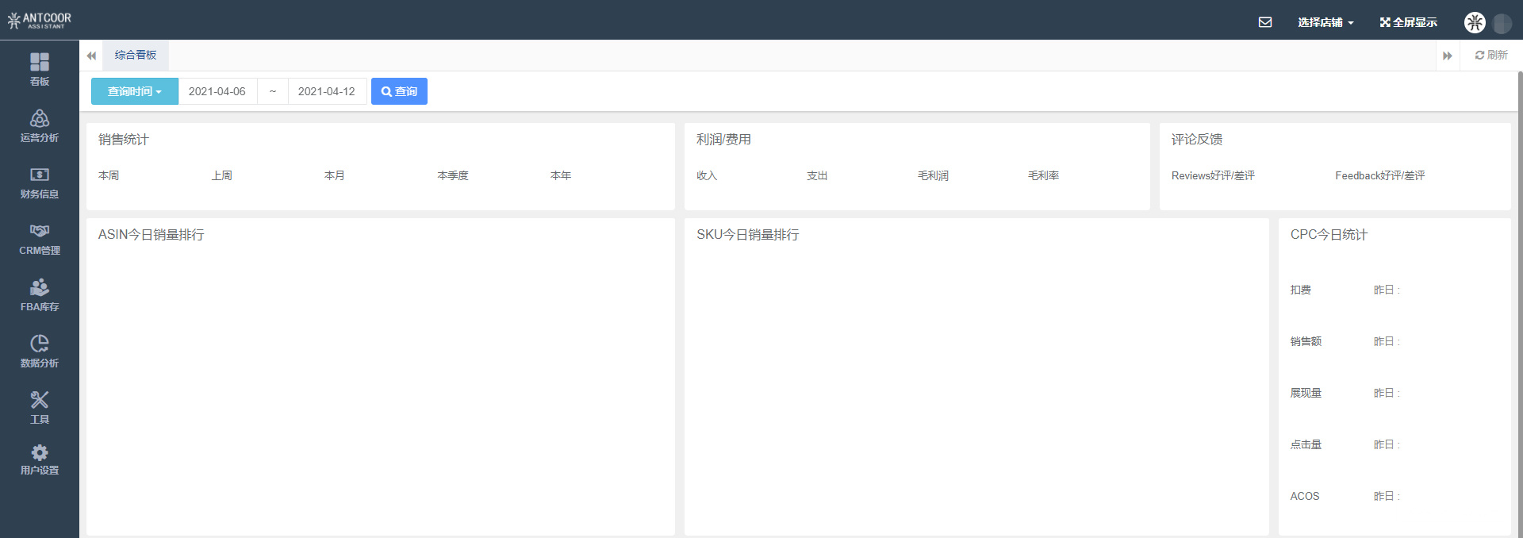Screen dimensions: 1523x538
Task: Open FBA库存 inventory section
Action: coord(40,294)
